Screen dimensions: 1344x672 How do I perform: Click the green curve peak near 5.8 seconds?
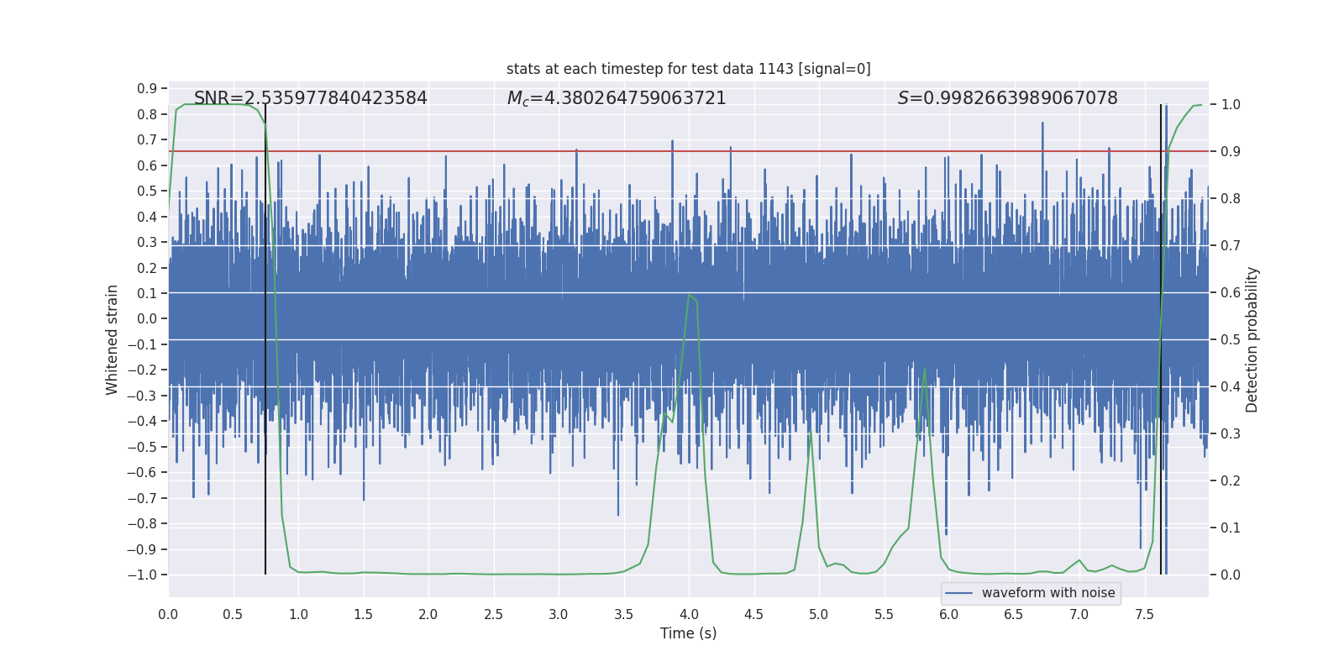[925, 368]
